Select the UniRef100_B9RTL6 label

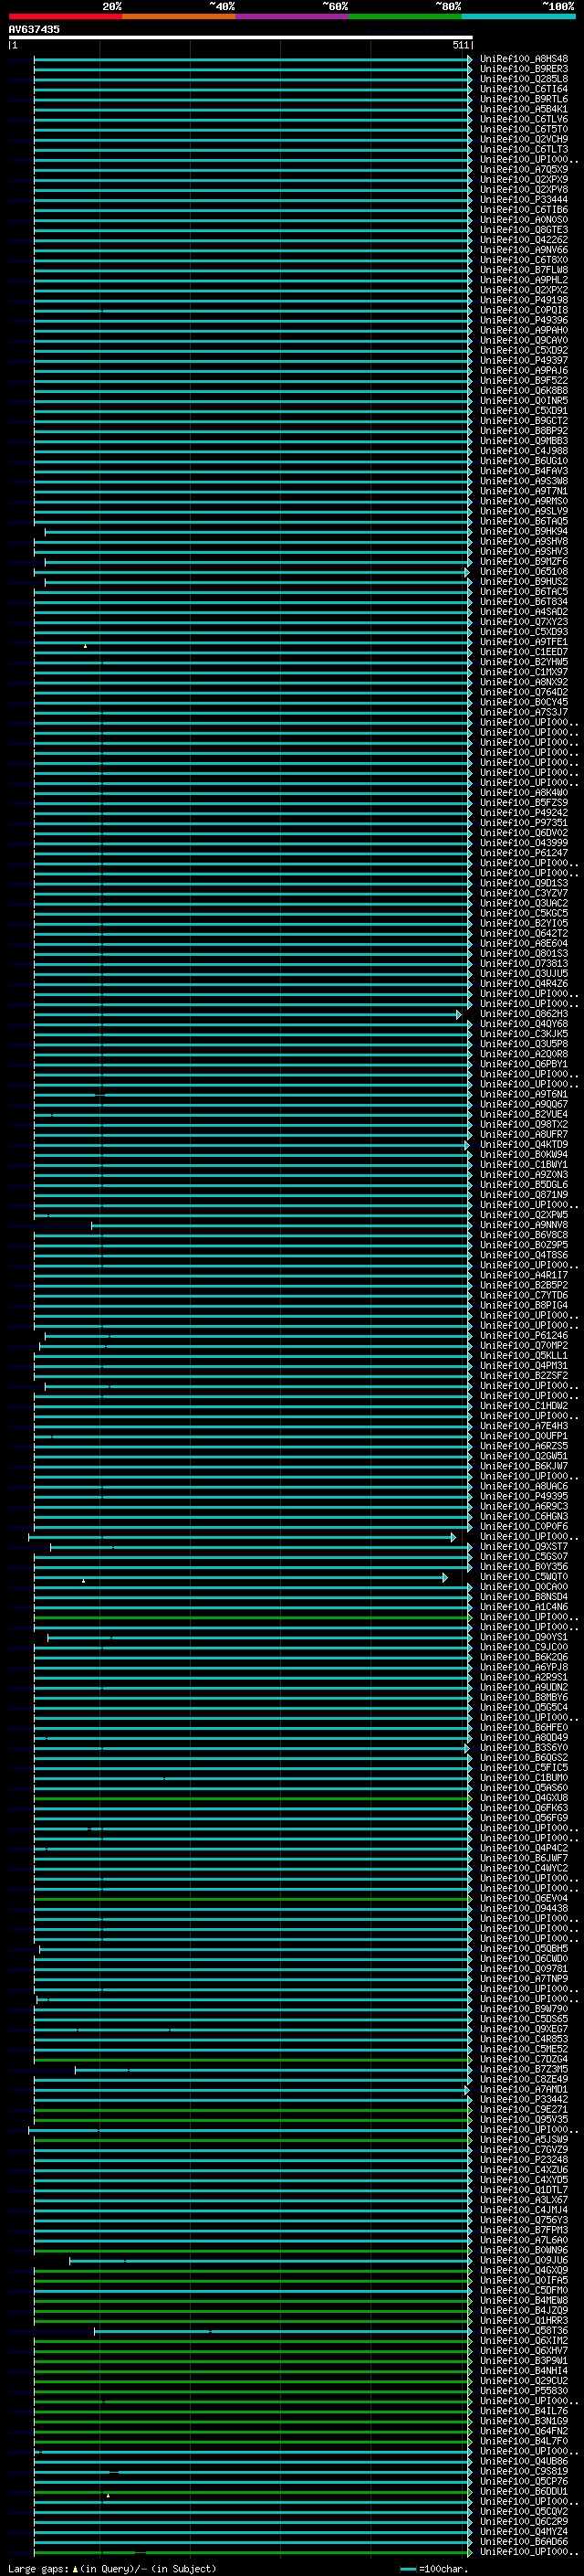tap(524, 99)
